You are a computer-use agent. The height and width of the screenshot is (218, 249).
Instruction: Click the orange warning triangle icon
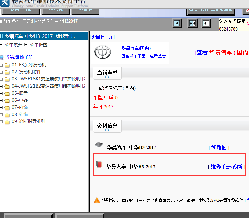pos(97,200)
